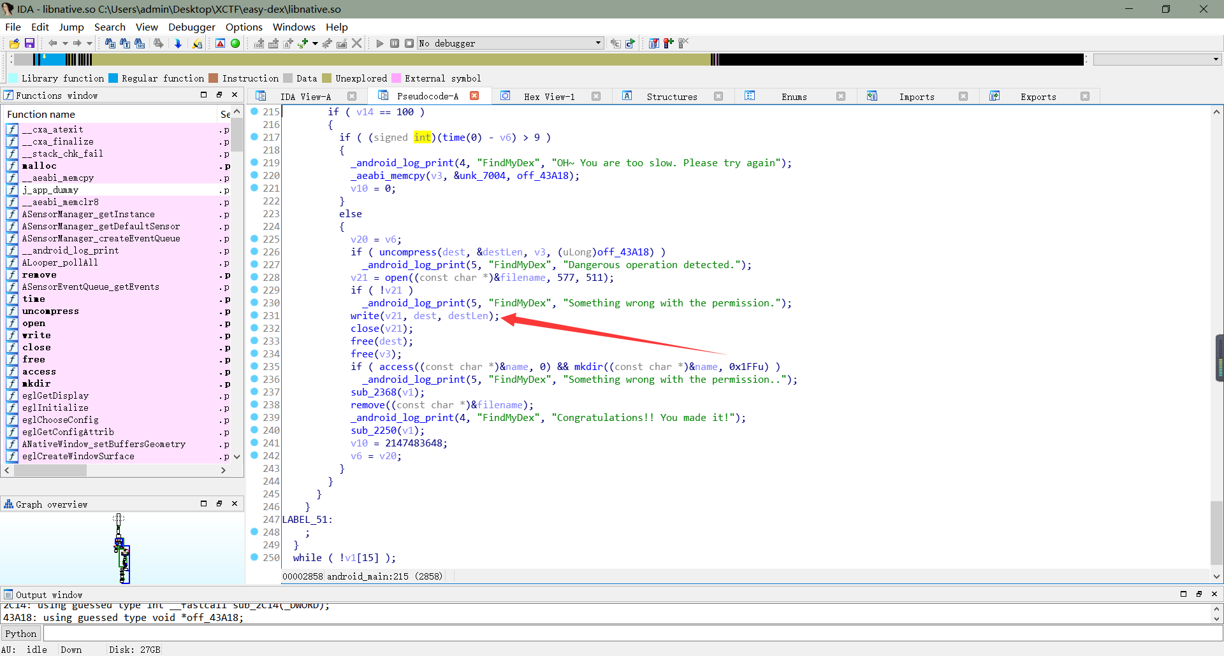This screenshot has height=656, width=1224.
Task: Click the green plus S toolbar icon
Action: click(x=303, y=43)
